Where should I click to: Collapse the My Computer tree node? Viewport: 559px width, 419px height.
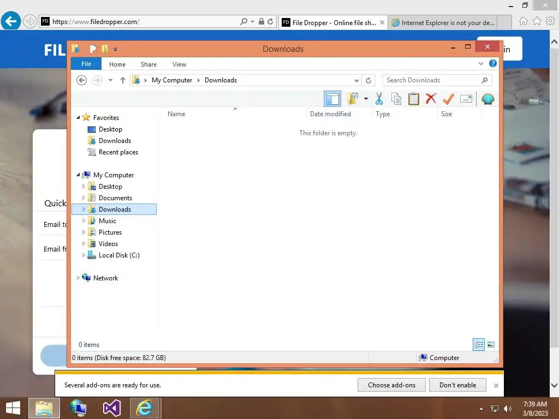pos(78,175)
